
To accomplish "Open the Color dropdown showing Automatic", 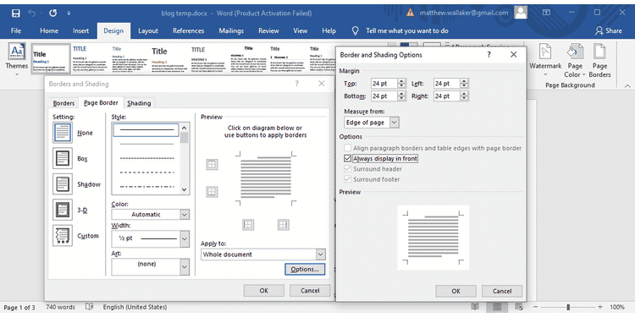I will click(x=185, y=215).
